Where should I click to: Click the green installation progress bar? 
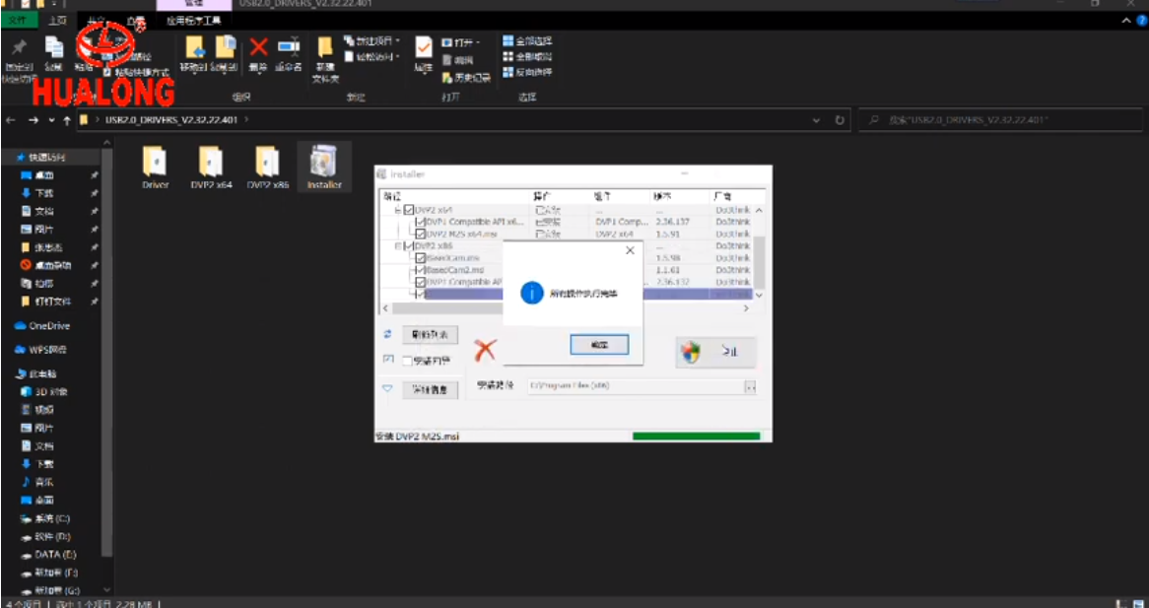(x=696, y=436)
